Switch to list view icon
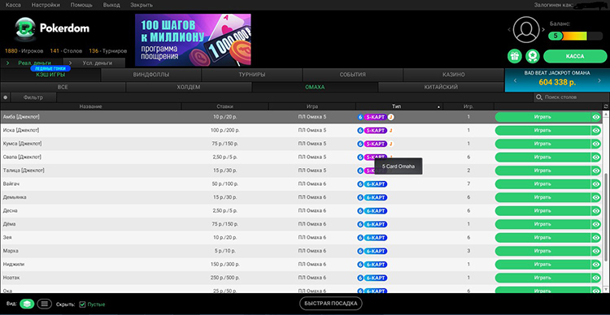The image size is (610, 315). [x=45, y=304]
